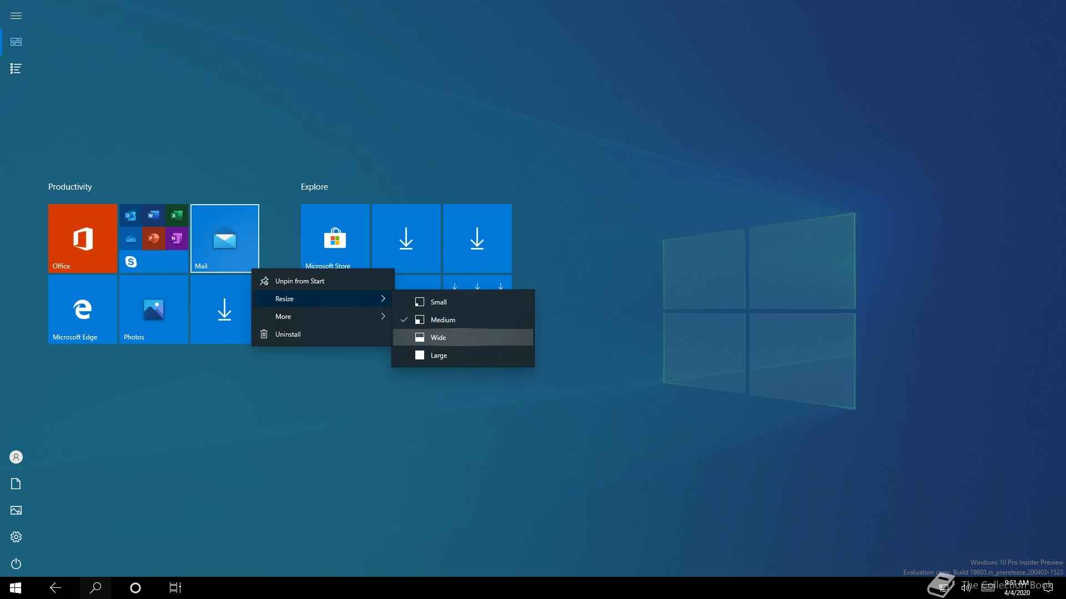Click the taskbar Back arrow
1066x599 pixels.
pos(56,588)
